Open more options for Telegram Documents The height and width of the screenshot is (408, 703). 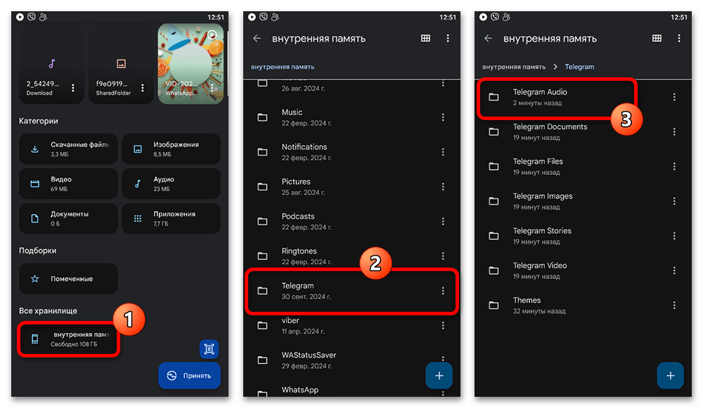click(x=674, y=132)
